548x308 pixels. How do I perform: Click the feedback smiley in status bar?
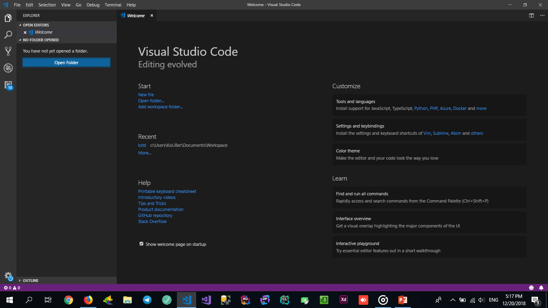[531, 288]
